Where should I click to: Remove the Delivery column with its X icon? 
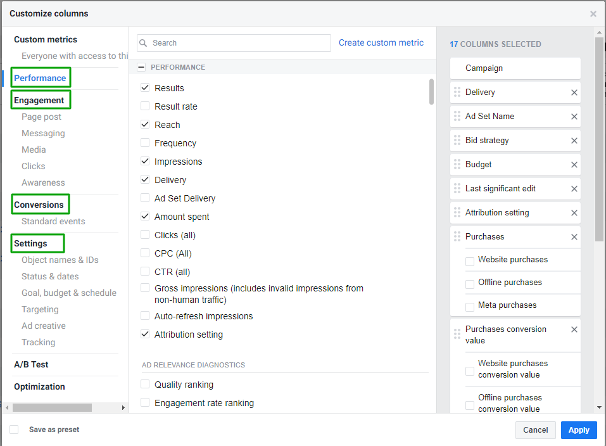pyautogui.click(x=574, y=92)
